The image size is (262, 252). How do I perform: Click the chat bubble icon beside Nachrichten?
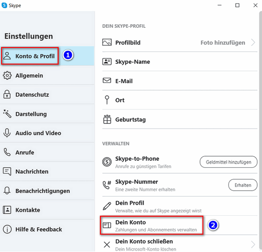[7, 171]
